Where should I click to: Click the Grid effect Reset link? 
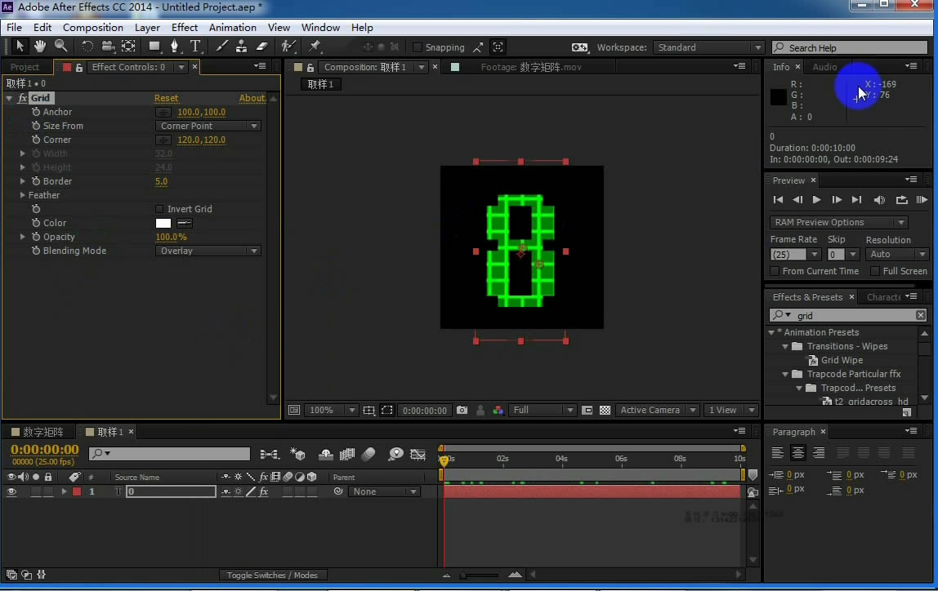point(167,98)
